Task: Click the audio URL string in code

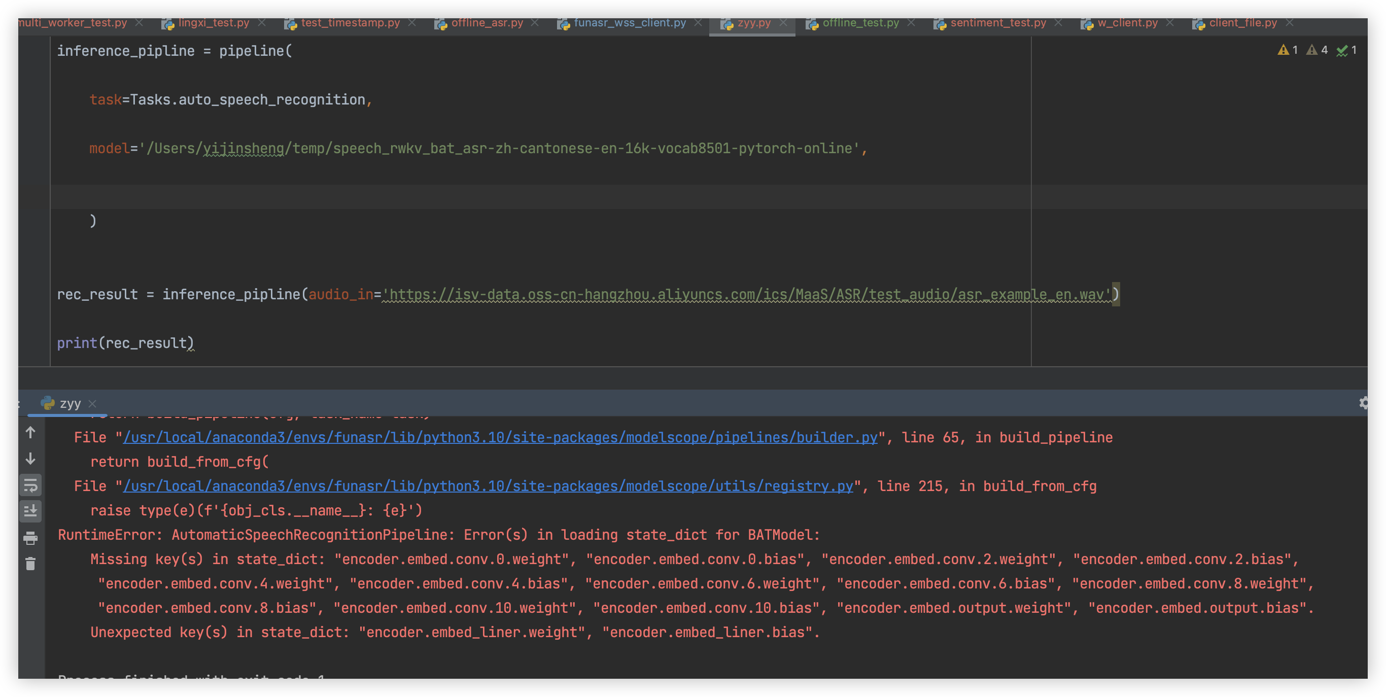Action: [x=747, y=295]
